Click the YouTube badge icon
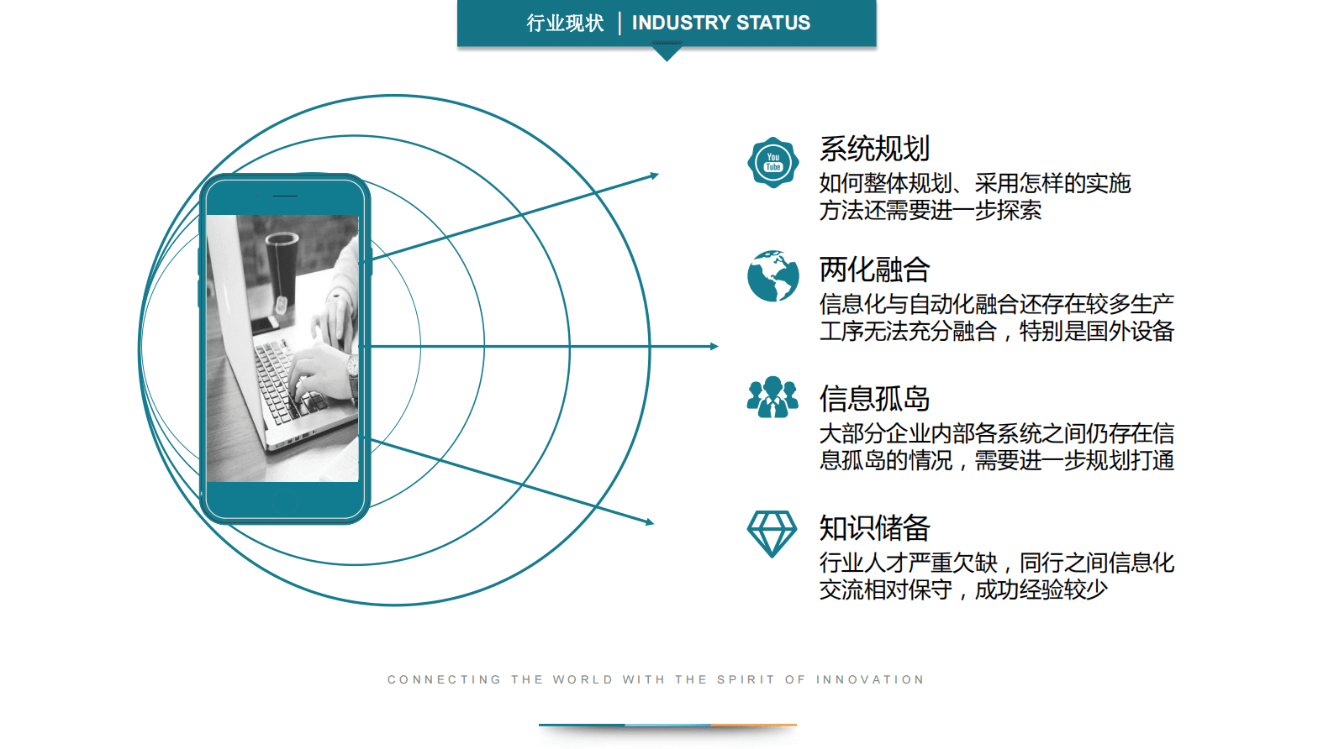The image size is (1334, 749). (x=772, y=162)
